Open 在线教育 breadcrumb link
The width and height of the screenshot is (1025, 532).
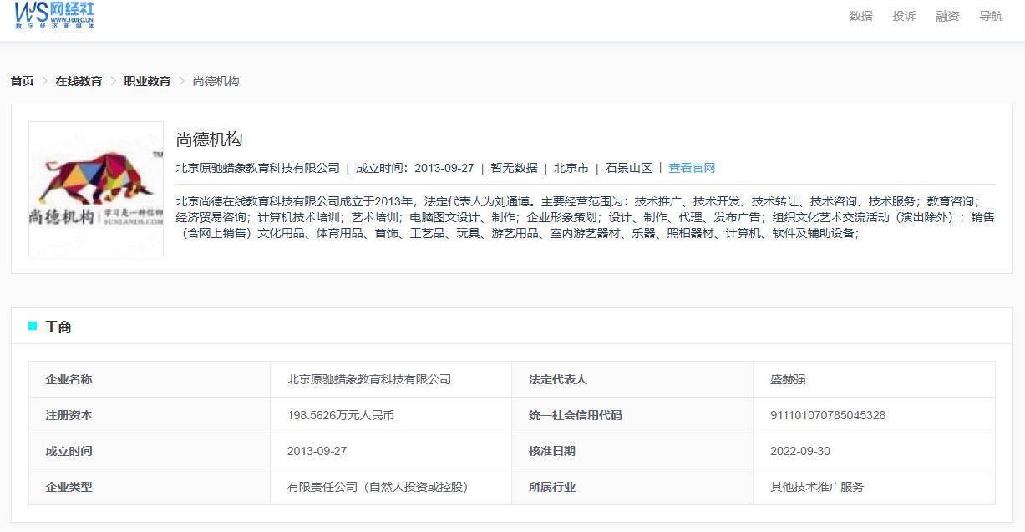click(79, 81)
